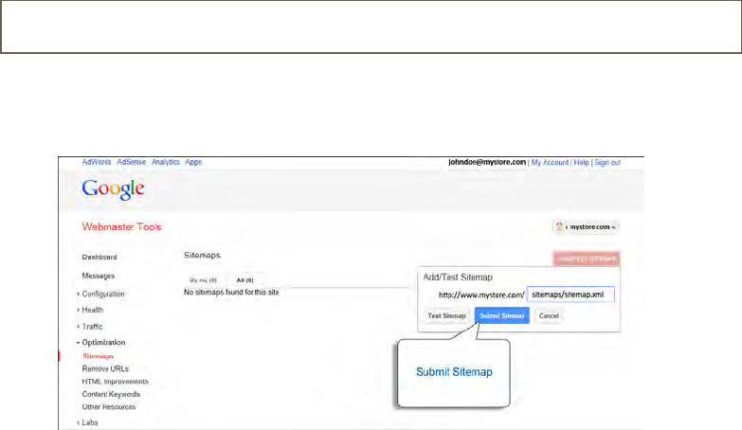The height and width of the screenshot is (430, 742).
Task: Expand the Traffic section
Action: pos(92,327)
